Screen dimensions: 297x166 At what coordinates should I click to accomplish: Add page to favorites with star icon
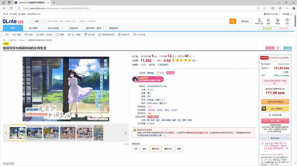pyautogui.click(x=265, y=8)
